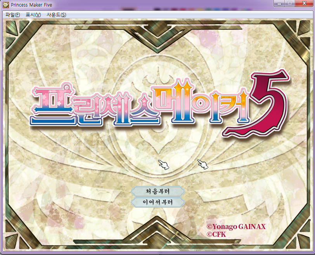Click the left white glove hand pointer
The width and height of the screenshot is (315, 255).
point(164,164)
